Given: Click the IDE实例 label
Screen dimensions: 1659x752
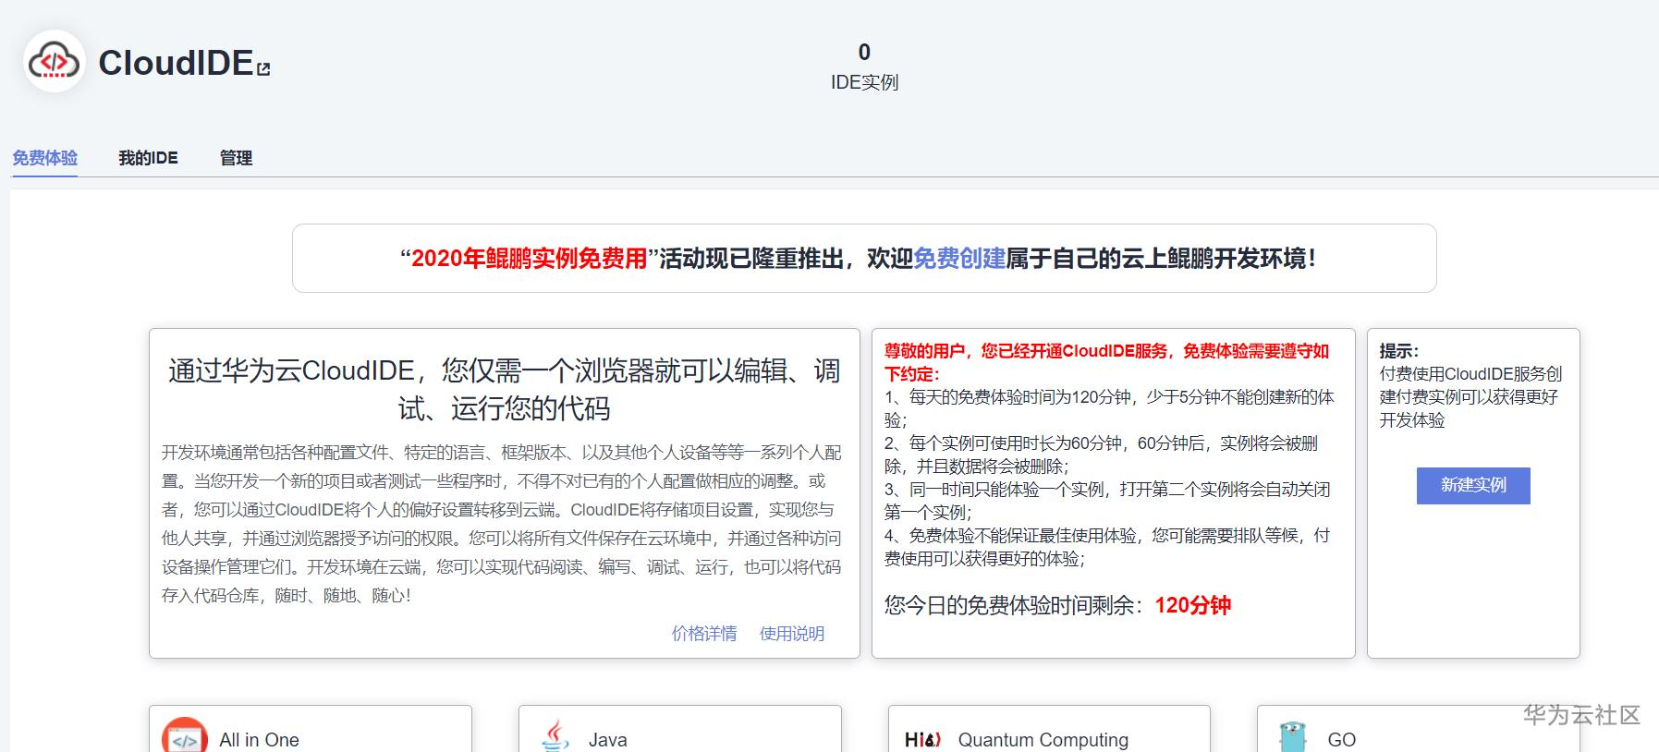Looking at the screenshot, I should coord(864,82).
